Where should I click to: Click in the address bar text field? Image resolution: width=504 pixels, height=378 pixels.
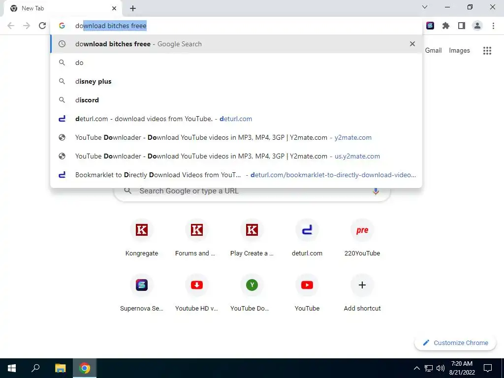tap(236, 26)
